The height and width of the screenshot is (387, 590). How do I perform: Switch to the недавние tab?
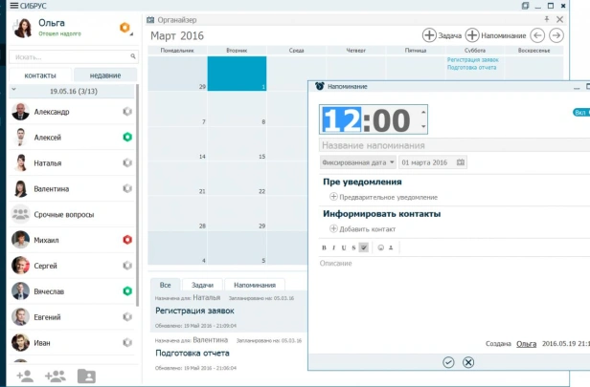click(105, 75)
